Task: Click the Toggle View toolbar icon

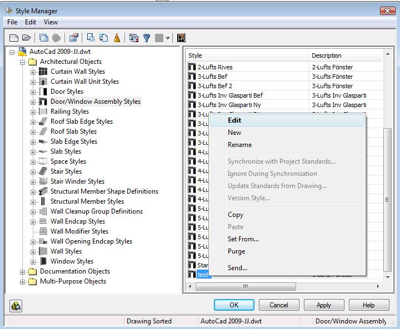Action: [134, 38]
